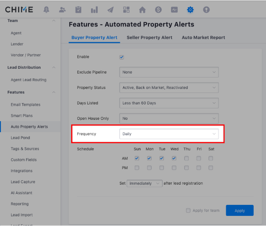The width and height of the screenshot is (266, 226).
Task: Expand the Property Status dropdown
Action: coord(169,88)
